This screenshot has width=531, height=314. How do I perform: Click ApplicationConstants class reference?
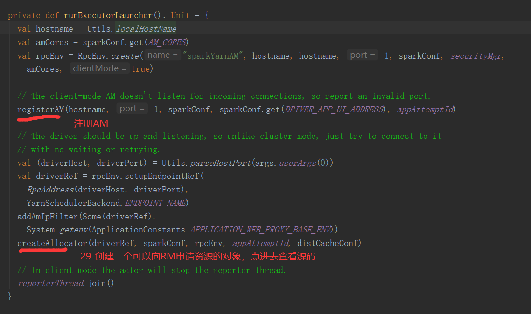(138, 230)
